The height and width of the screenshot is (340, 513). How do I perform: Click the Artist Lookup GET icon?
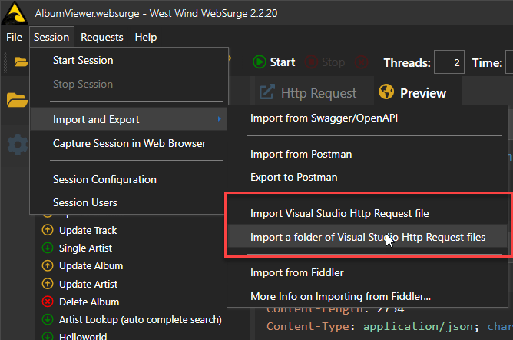[x=48, y=319]
